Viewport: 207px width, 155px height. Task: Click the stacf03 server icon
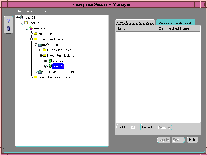[22, 17]
